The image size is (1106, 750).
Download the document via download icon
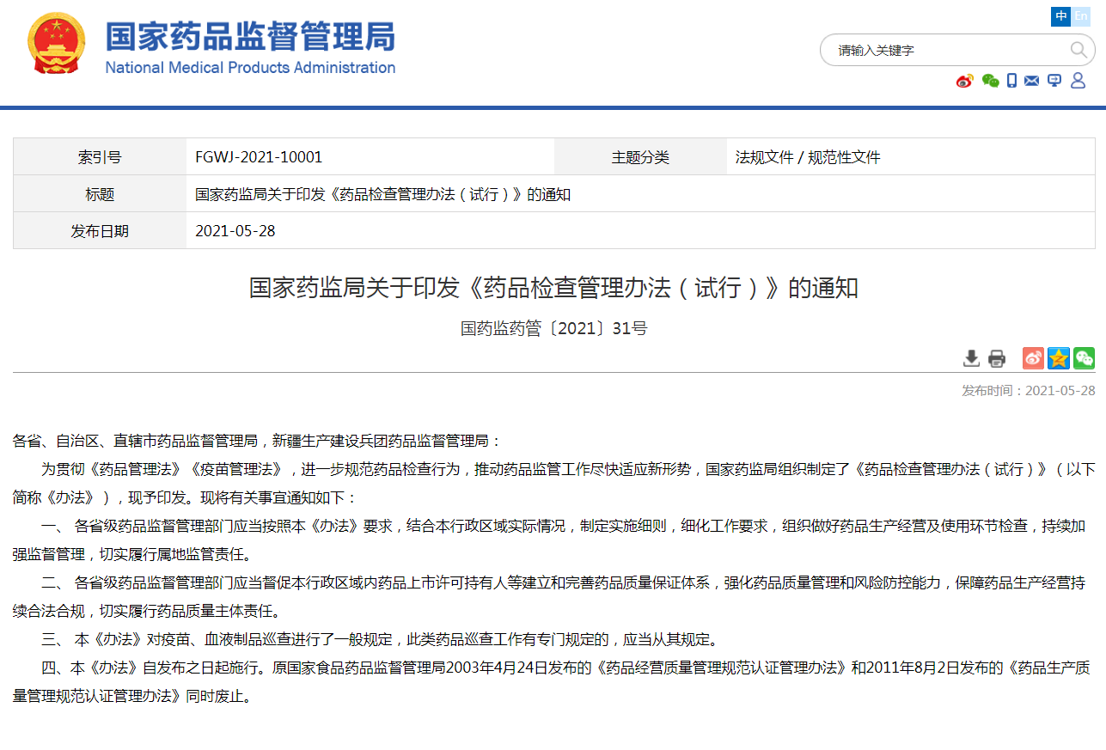click(x=971, y=358)
